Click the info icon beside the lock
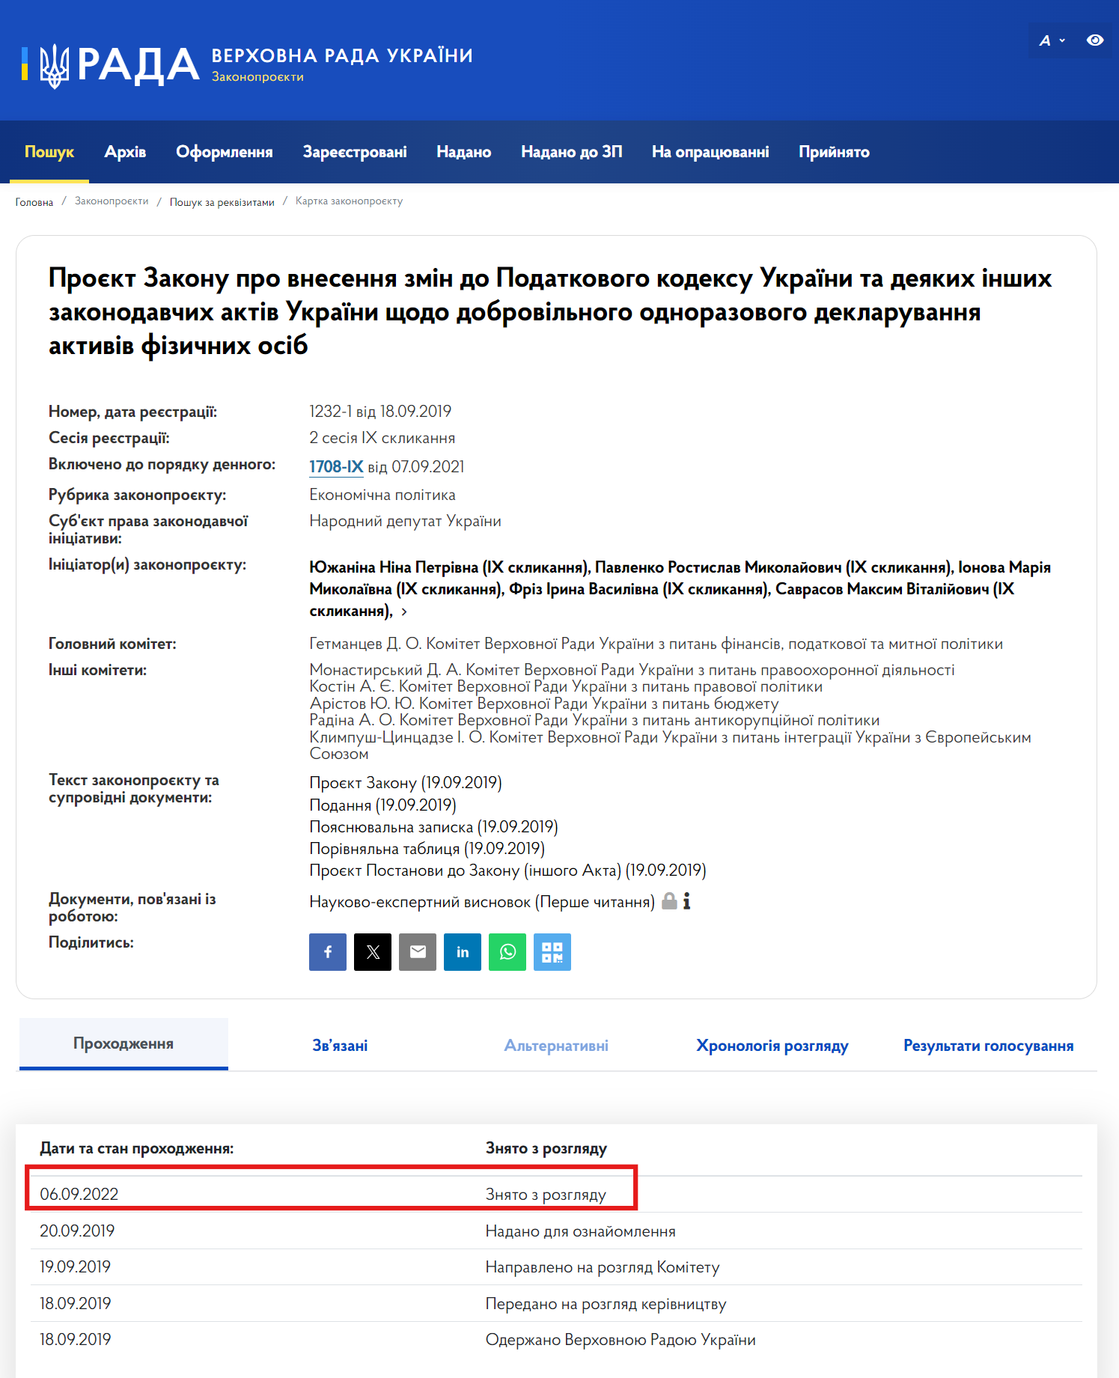The image size is (1119, 1378). click(686, 901)
